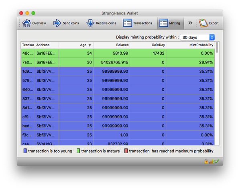
Task: Click 'Display minting probability within' label
Action: point(147,37)
